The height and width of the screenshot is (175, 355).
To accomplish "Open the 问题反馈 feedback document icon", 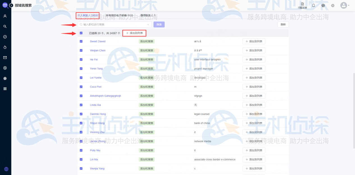I will tap(302, 5).
